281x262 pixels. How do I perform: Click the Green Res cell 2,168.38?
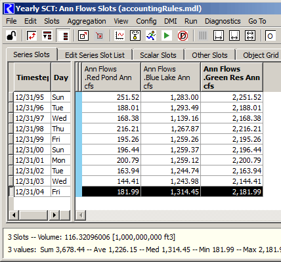(232, 118)
